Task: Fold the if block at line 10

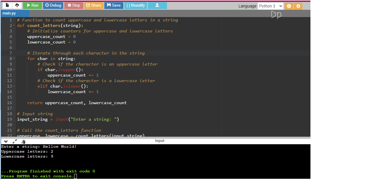Action: click(13, 70)
